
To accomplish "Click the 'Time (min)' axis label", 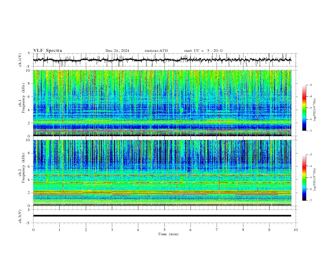I will (x=168, y=234).
